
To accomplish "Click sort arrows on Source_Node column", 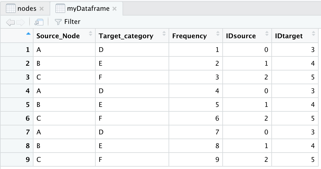I will tap(91, 34).
